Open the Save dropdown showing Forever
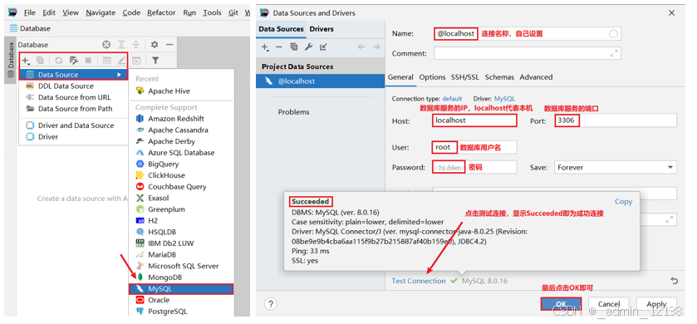 point(616,168)
